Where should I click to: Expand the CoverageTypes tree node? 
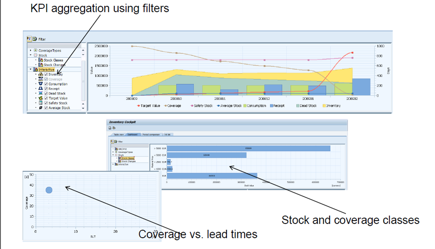tap(31, 51)
